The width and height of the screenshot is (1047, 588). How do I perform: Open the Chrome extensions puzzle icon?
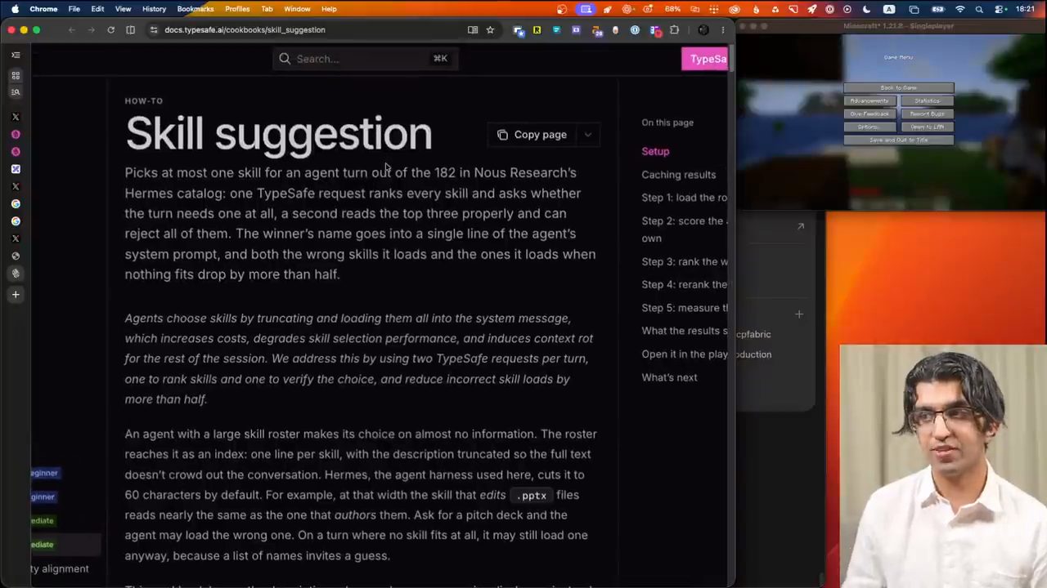coord(674,30)
